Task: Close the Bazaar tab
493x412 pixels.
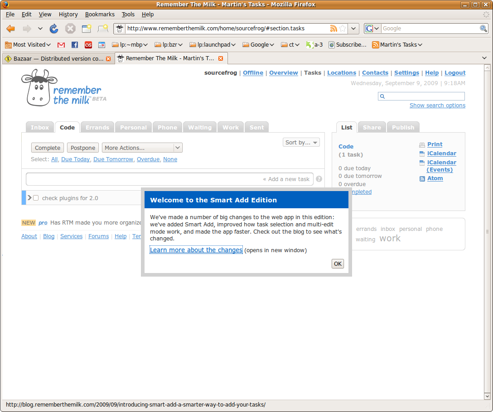Action: point(108,59)
